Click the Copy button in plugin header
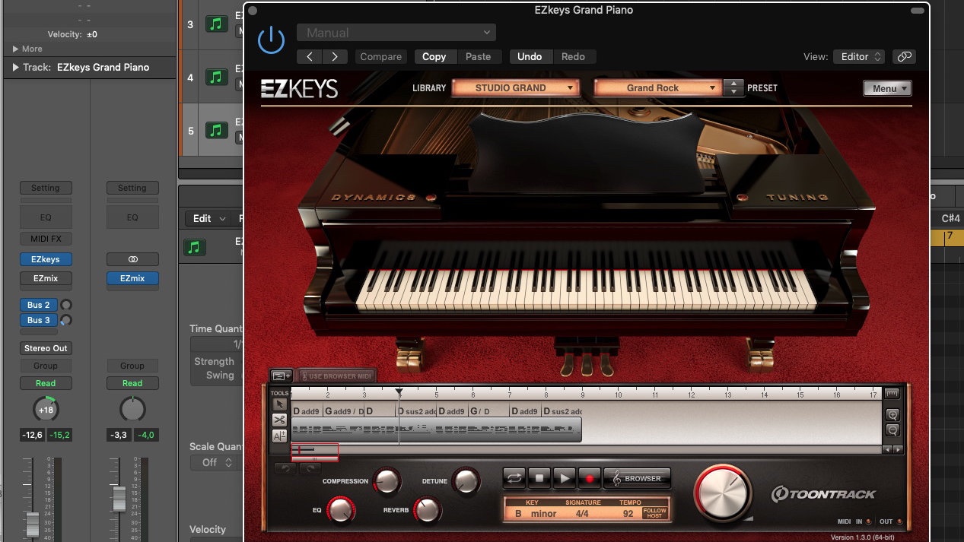964x542 pixels. pyautogui.click(x=434, y=56)
